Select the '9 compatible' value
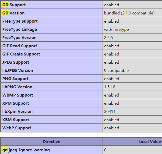This screenshot has height=154, width=162. [x=116, y=71]
